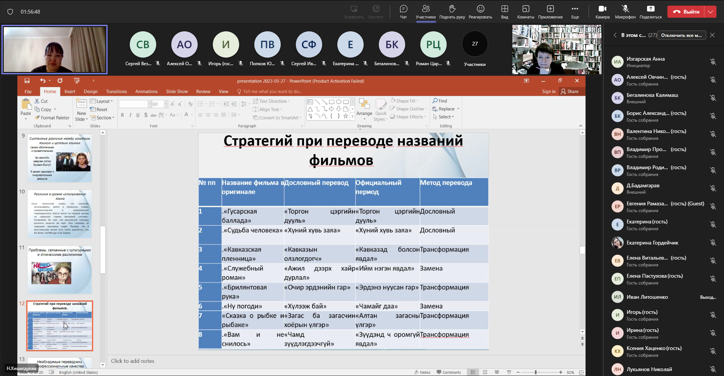This screenshot has height=376, width=724.
Task: Click the mute all participants button
Action: click(x=681, y=35)
